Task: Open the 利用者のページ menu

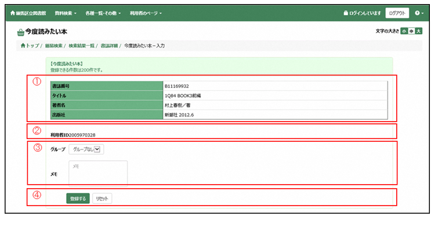Action: tap(146, 13)
